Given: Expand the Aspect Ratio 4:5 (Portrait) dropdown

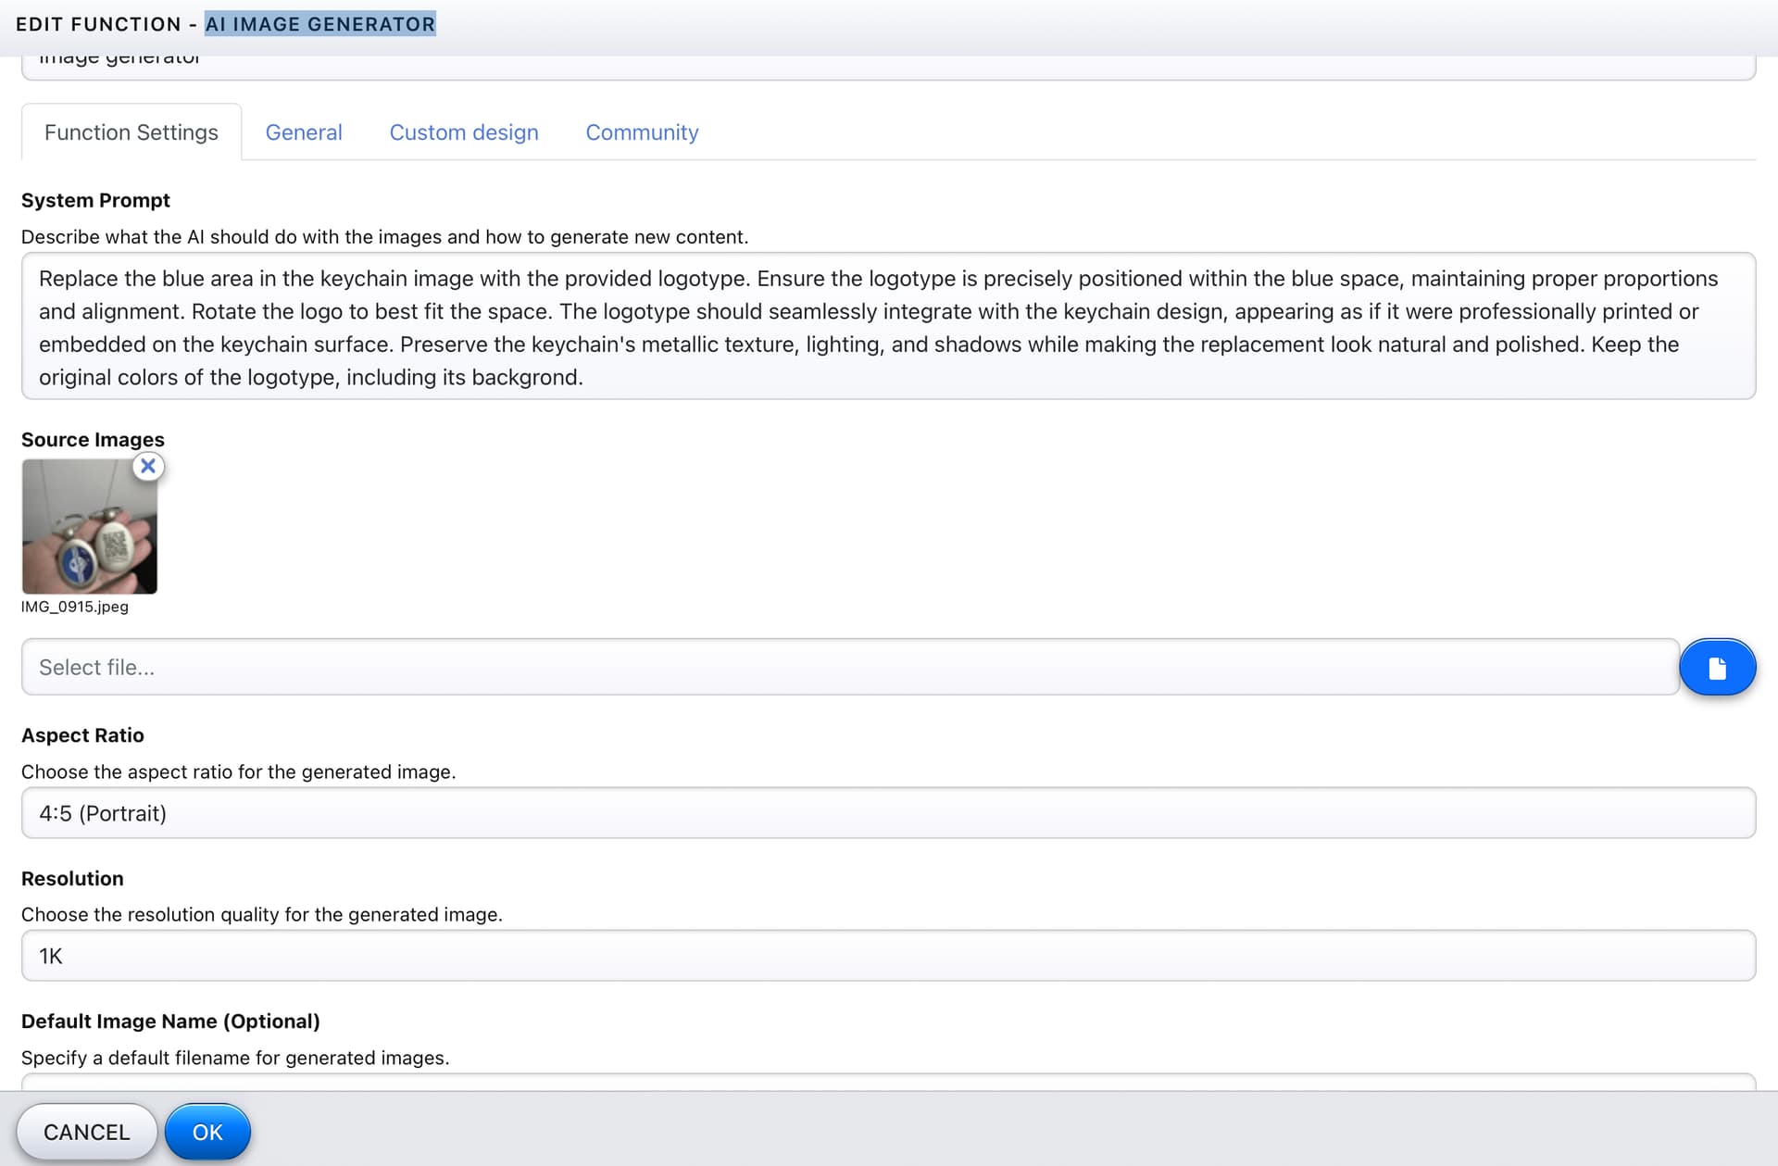Looking at the screenshot, I should tap(887, 813).
